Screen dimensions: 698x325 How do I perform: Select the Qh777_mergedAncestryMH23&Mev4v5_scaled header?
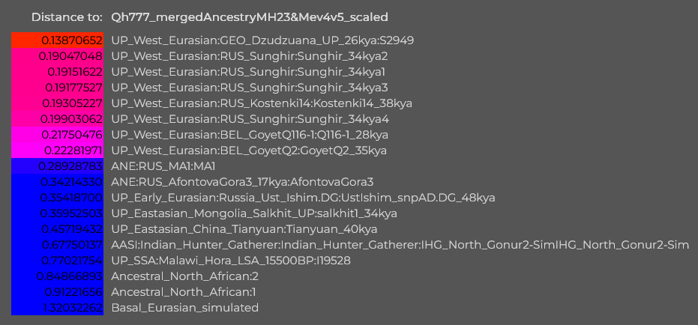coord(250,17)
